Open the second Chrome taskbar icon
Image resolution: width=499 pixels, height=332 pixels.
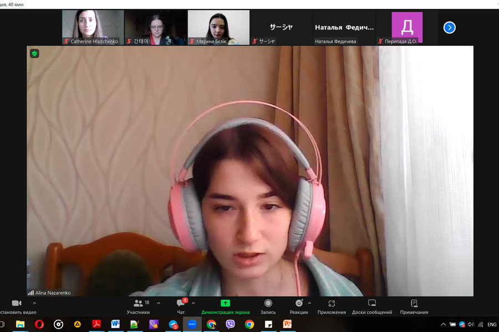coord(249,324)
